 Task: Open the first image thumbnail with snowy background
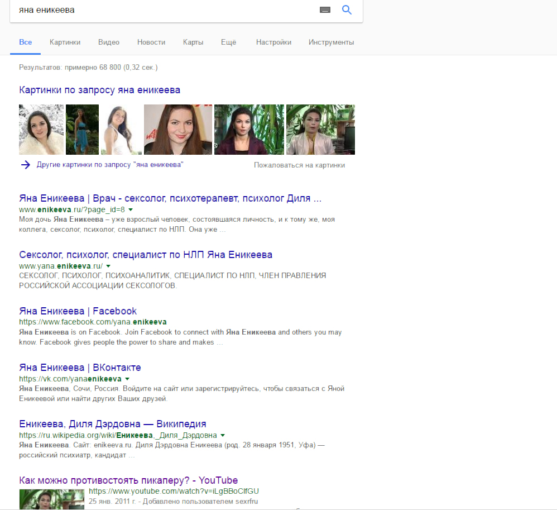pos(41,130)
